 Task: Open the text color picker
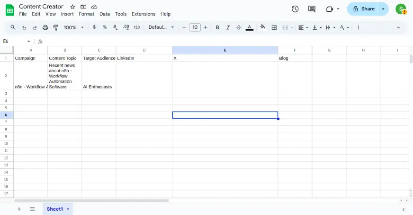click(x=250, y=27)
